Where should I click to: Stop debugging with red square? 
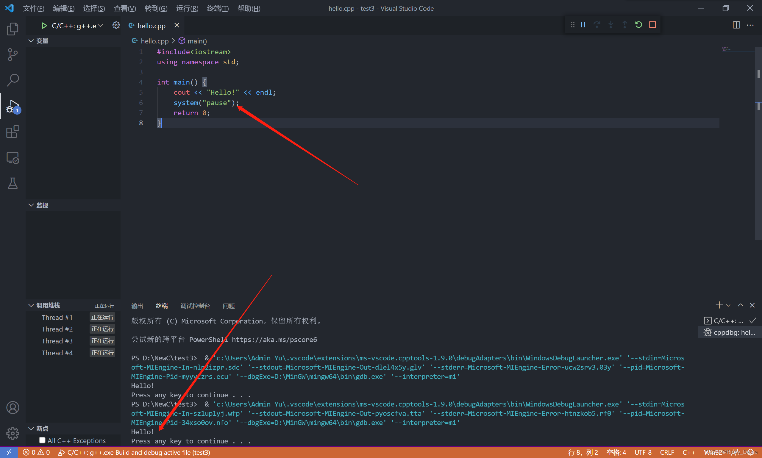(652, 25)
